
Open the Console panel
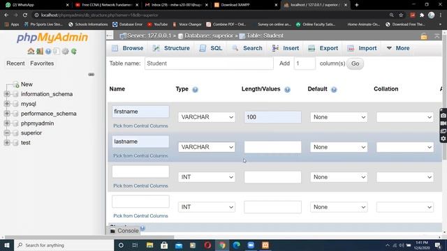click(124, 231)
